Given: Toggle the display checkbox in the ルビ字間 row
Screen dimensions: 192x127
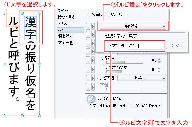Looking at the screenshot, I should coord(88,78).
